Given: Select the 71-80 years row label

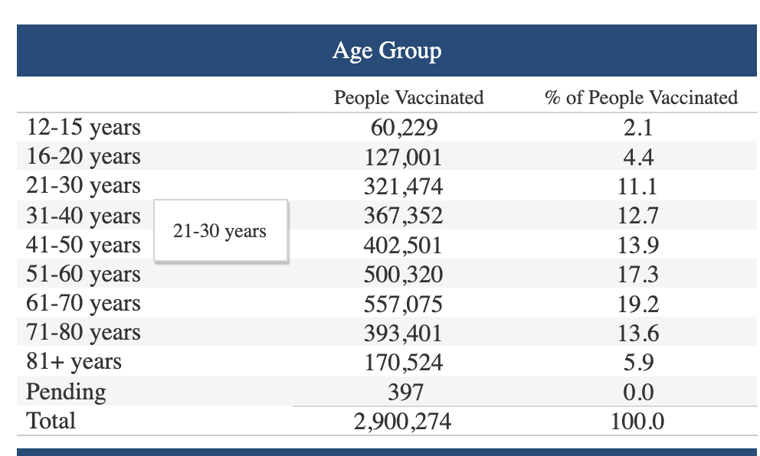Looking at the screenshot, I should (84, 333).
